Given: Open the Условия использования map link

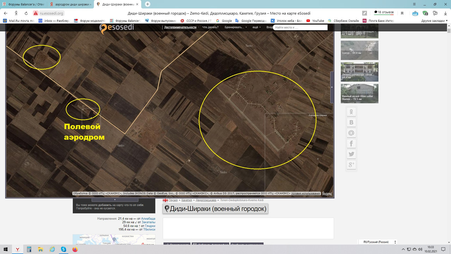Looking at the screenshot, I should point(305,193).
